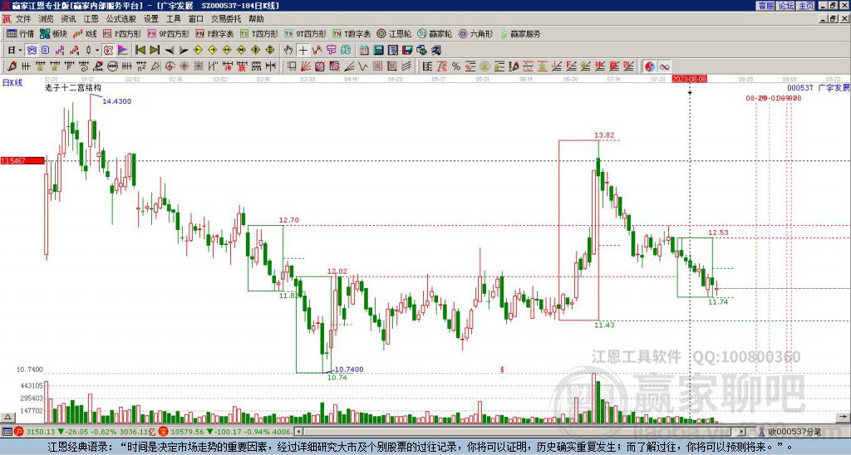Open 赢家服务 service button
Screen dimensions: 851x455
coord(520,33)
